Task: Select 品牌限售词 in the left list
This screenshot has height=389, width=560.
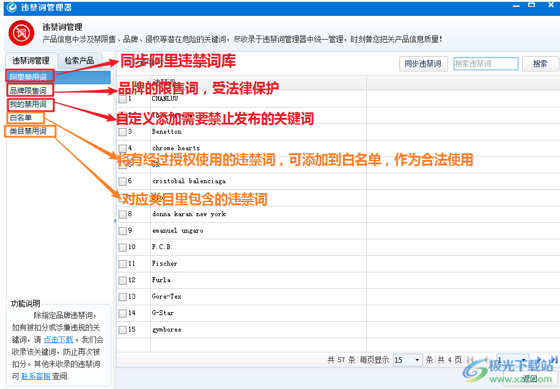Action: coord(28,90)
